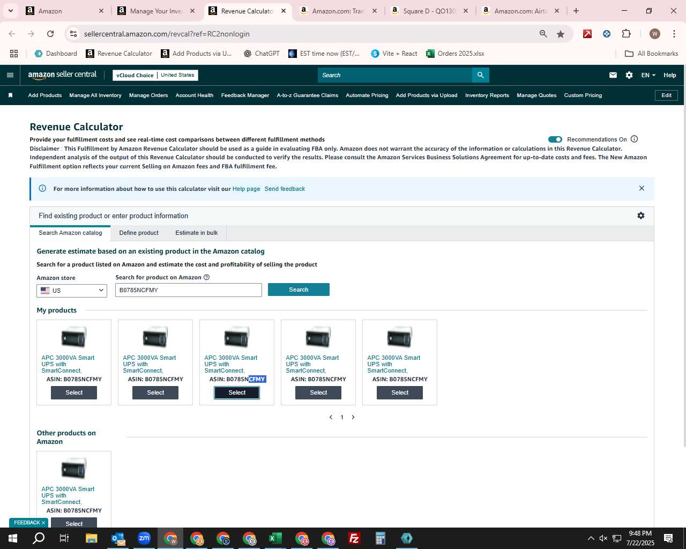The height and width of the screenshot is (549, 686).
Task: Open Manage All Inventory menu item
Action: click(x=95, y=95)
